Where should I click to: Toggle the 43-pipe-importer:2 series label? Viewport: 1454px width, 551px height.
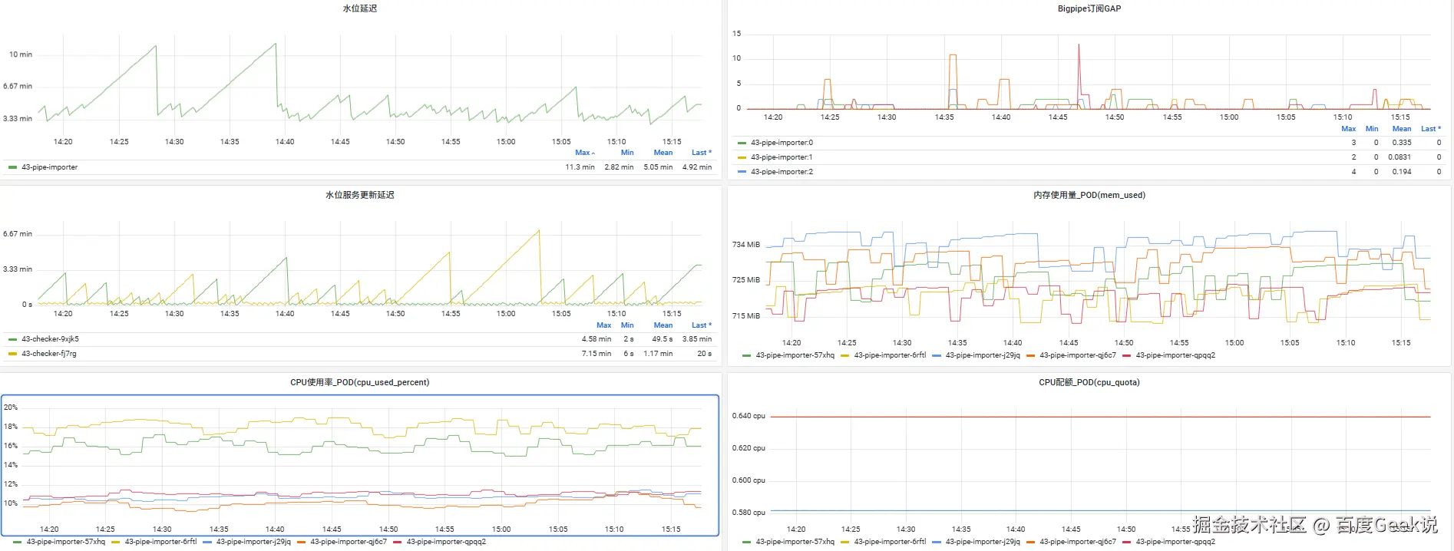782,172
